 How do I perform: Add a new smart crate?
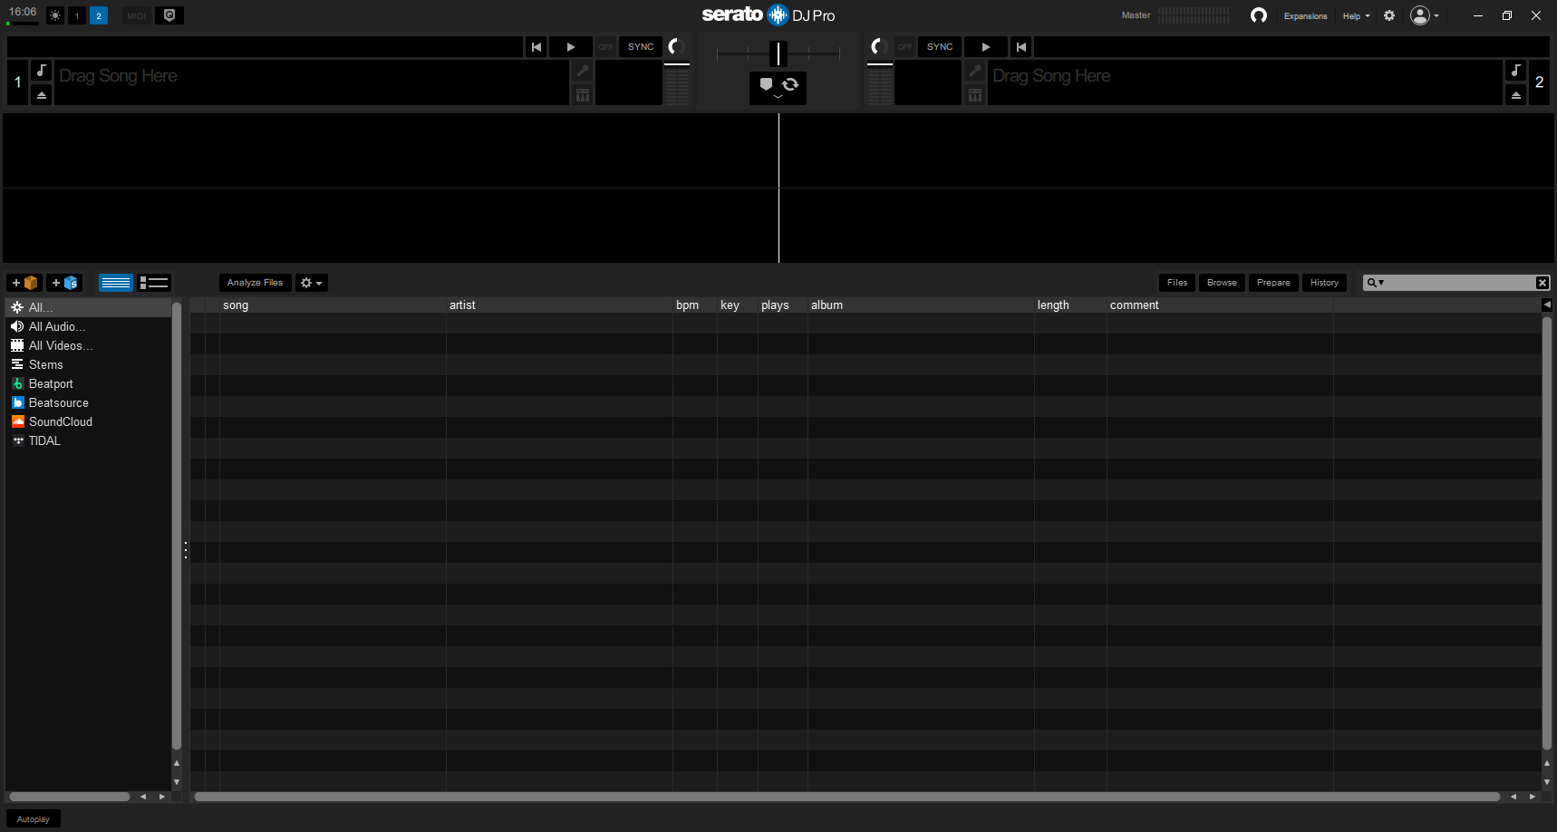coord(64,283)
